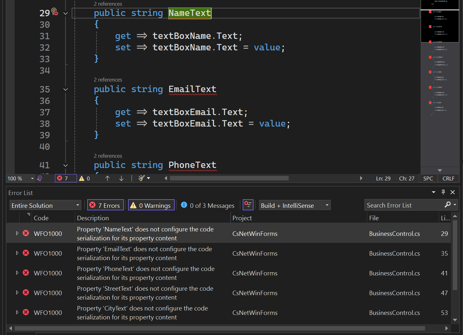
Task: Click the Search Error List field
Action: point(404,205)
